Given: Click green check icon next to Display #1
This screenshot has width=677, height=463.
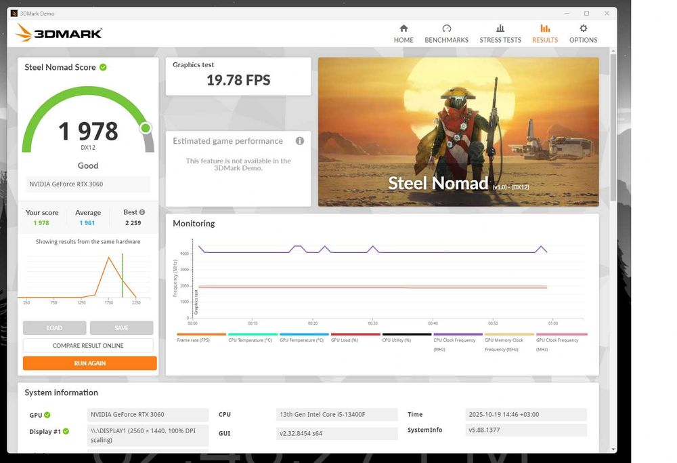Looking at the screenshot, I should tap(66, 431).
